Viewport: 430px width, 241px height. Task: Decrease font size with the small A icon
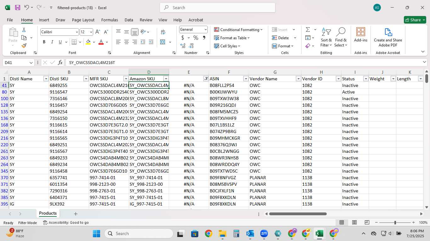(x=106, y=32)
